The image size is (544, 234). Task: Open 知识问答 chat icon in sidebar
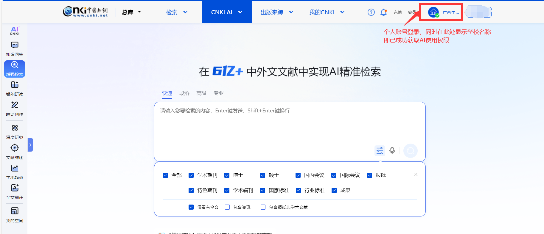(15, 45)
